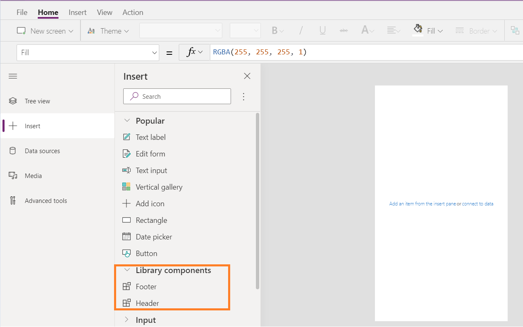Click the connect to data link
Image resolution: width=523 pixels, height=327 pixels.
pyautogui.click(x=477, y=203)
